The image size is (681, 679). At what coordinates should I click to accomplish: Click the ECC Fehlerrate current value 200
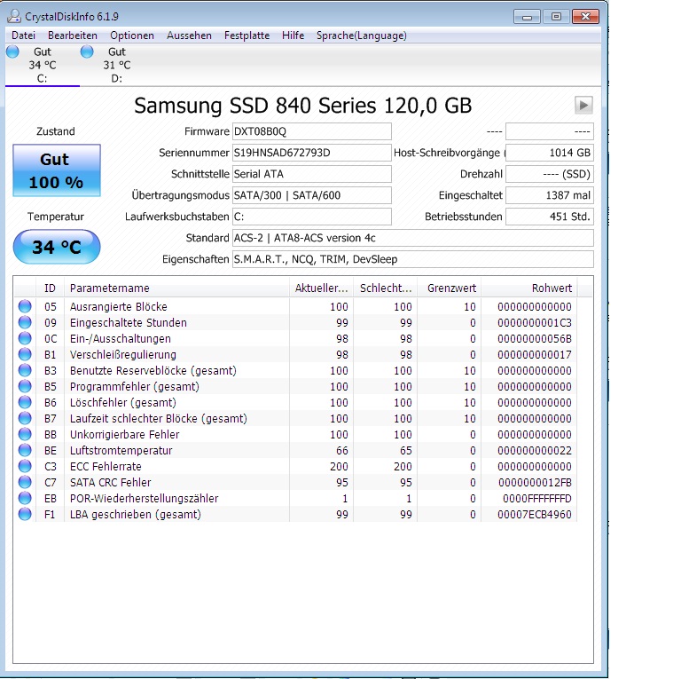(339, 467)
